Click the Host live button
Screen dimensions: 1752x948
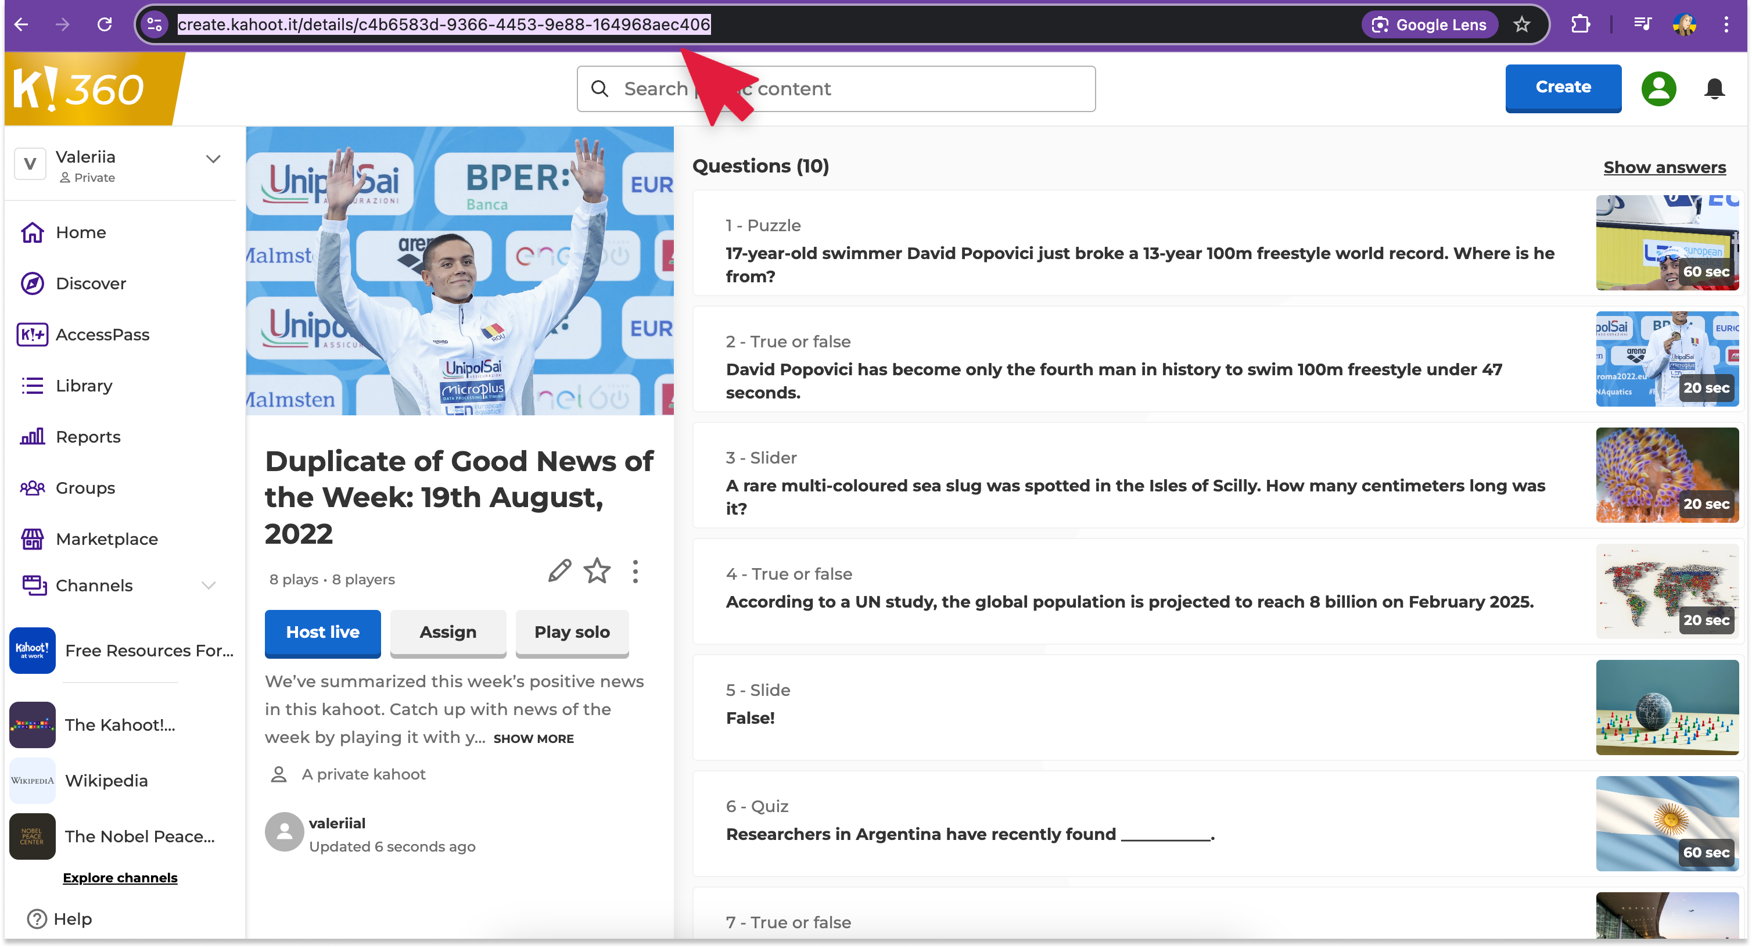point(322,633)
